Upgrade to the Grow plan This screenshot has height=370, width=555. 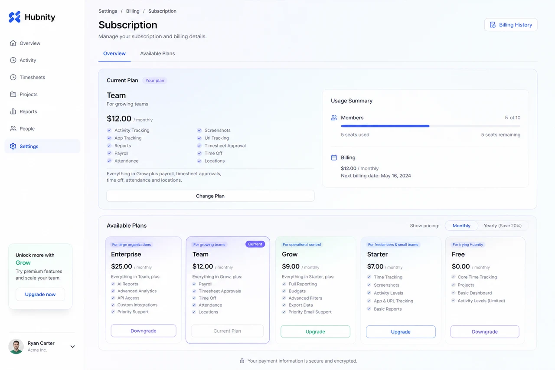click(x=315, y=332)
